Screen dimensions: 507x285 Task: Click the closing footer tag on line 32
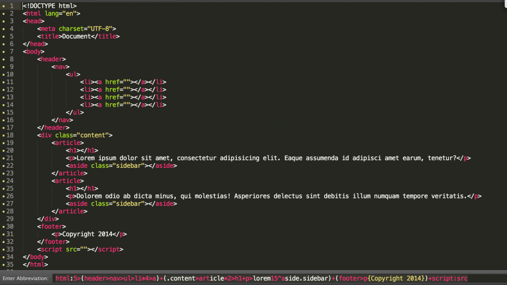(x=53, y=241)
